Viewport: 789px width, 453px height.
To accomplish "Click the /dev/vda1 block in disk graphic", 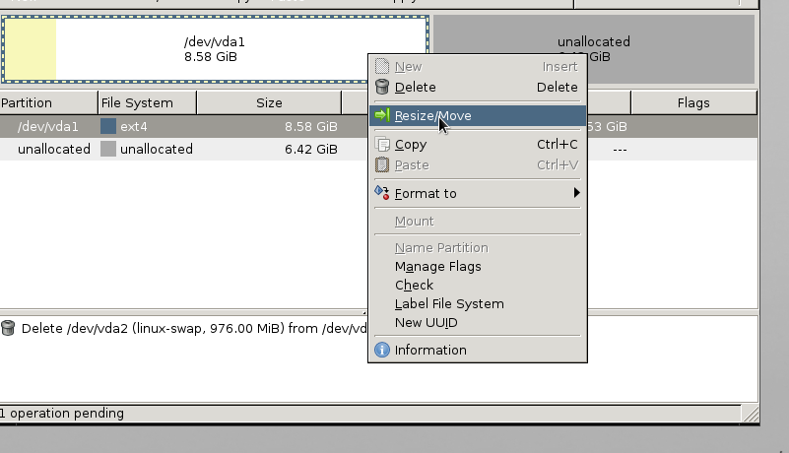I will 215,49.
